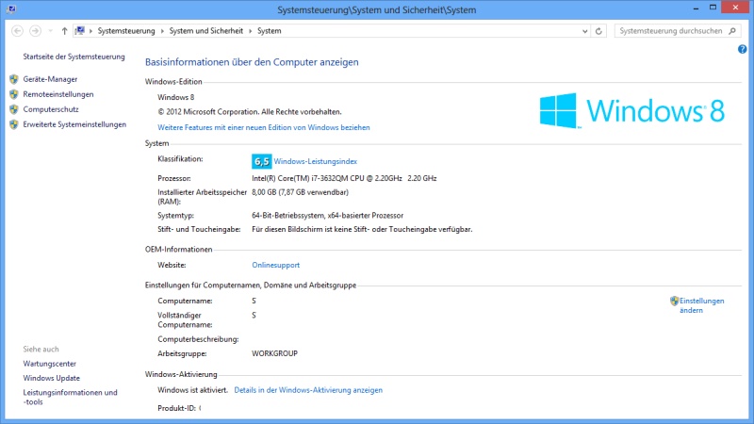The image size is (754, 424).
Task: Click the refresh icon in the address bar
Action: tap(599, 31)
